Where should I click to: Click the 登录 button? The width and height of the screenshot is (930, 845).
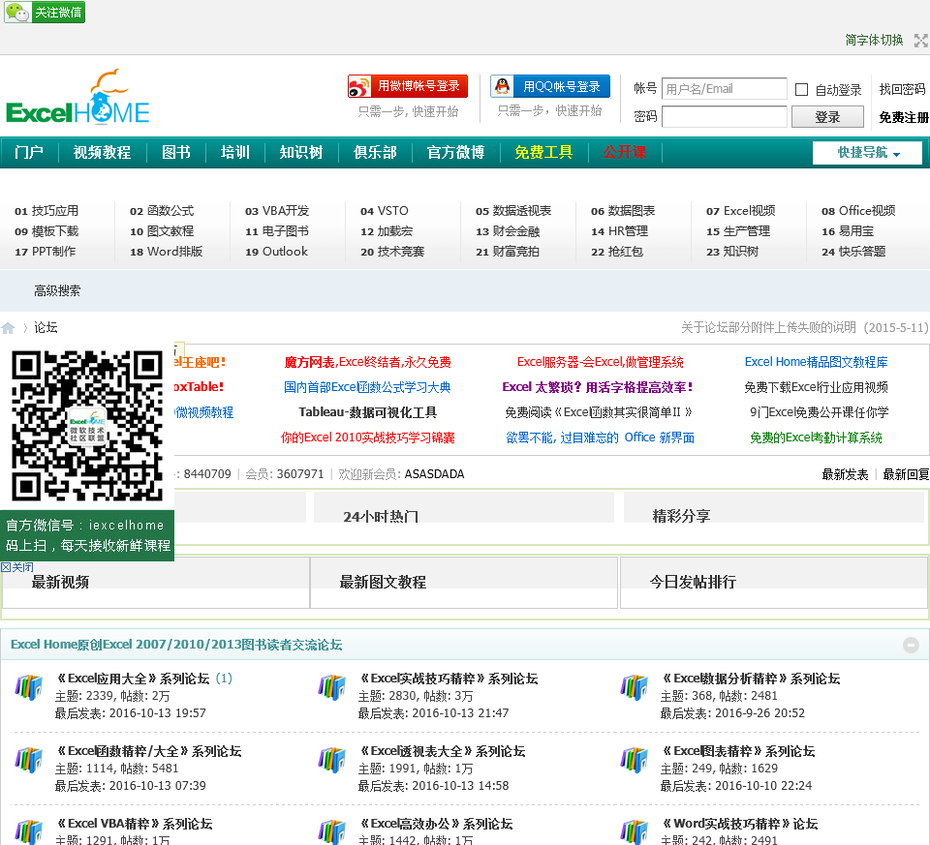827,117
